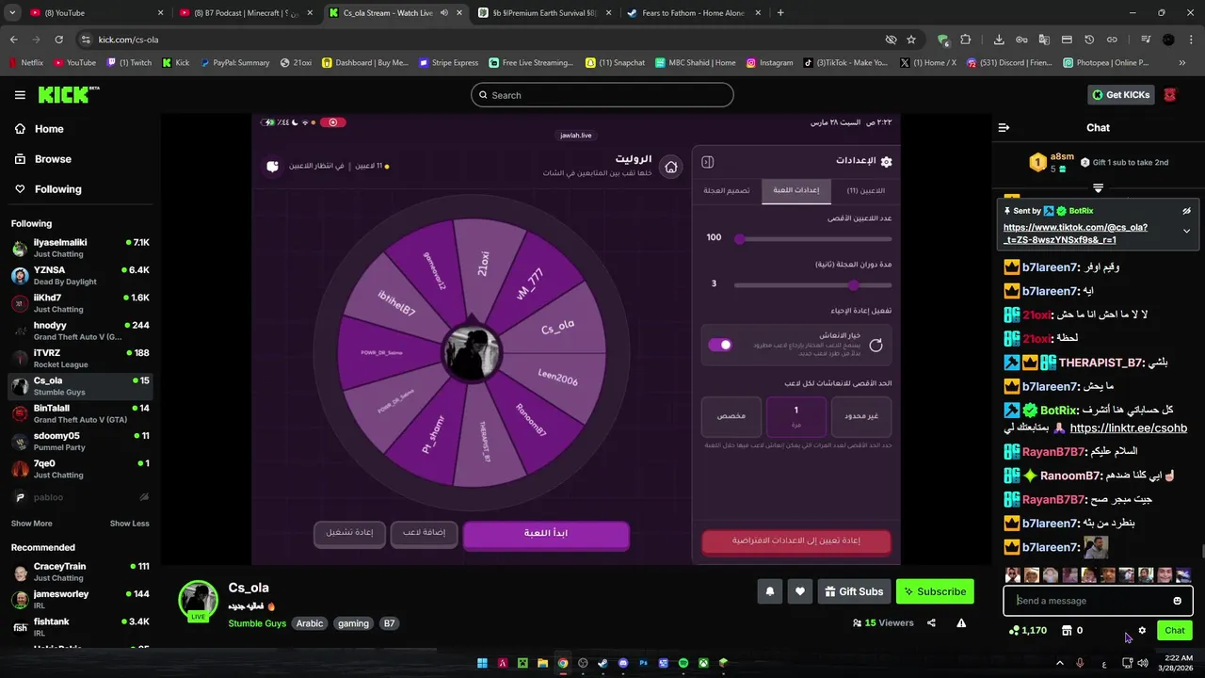The height and width of the screenshot is (678, 1205).
Task: Click the 'ابدأ اللعبة' start game button
Action: [546, 534]
